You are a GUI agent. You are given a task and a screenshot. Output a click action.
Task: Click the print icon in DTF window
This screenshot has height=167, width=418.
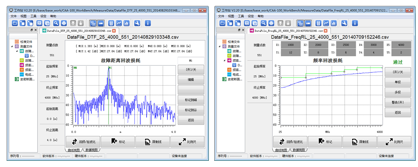pos(64,23)
